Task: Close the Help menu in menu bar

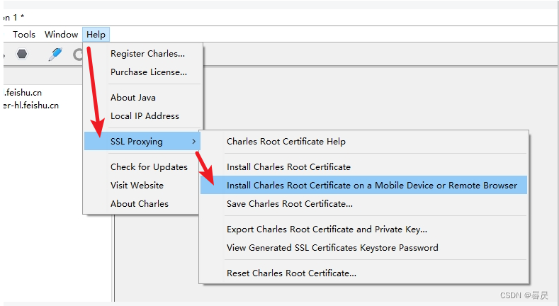Action: click(96, 35)
